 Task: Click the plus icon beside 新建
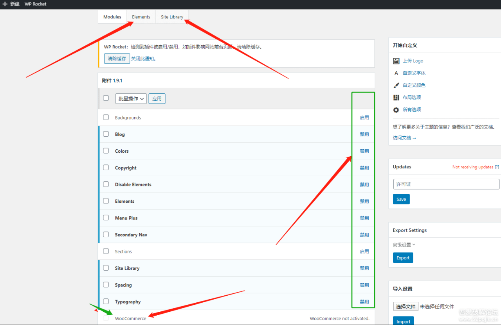(5, 4)
